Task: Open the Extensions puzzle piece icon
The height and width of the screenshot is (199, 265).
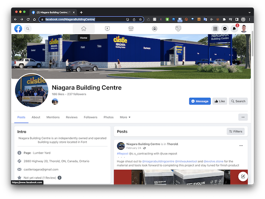Action: (x=224, y=19)
